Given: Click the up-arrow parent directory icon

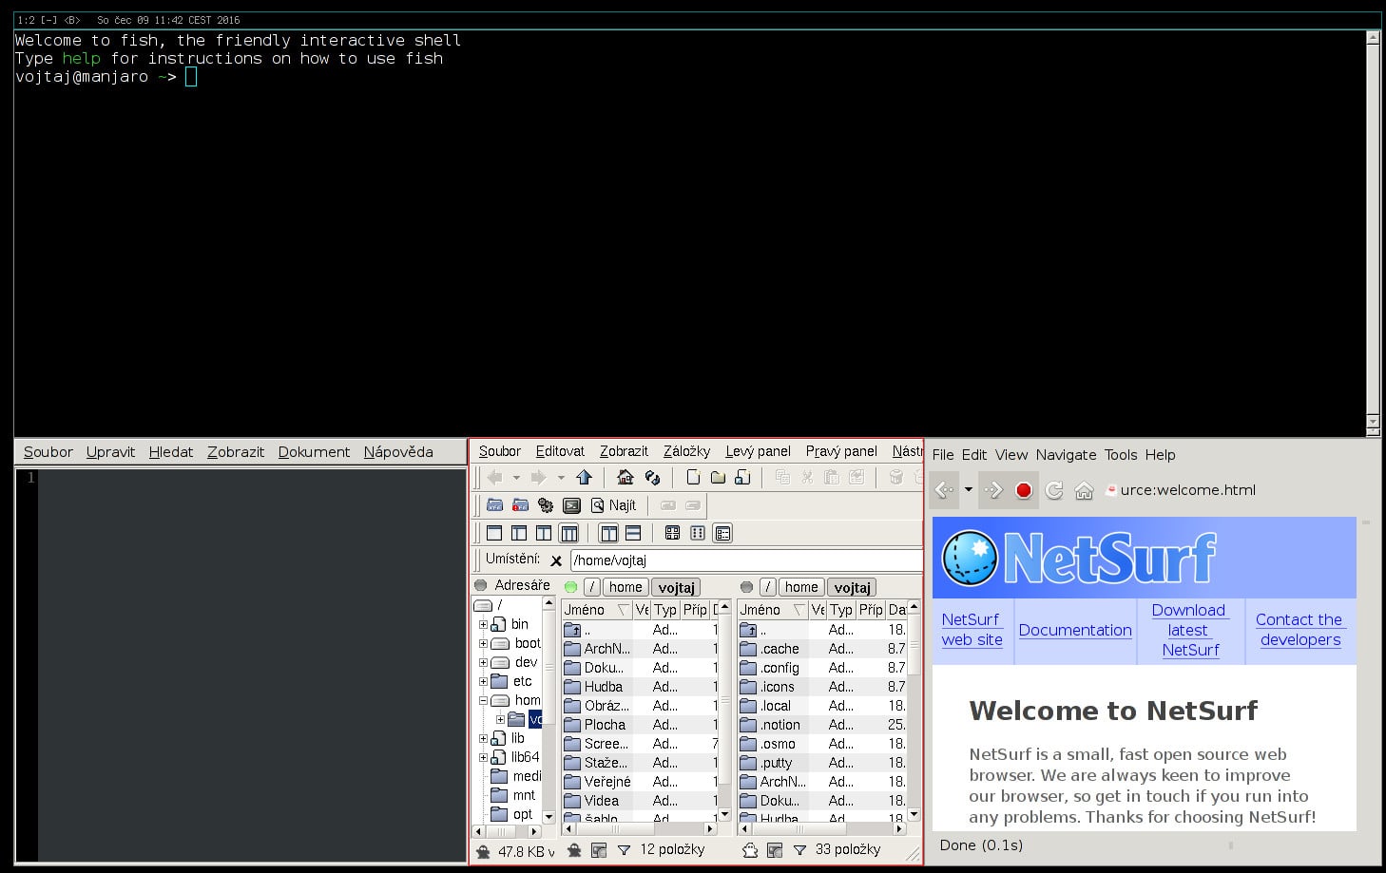Looking at the screenshot, I should click(x=584, y=477).
